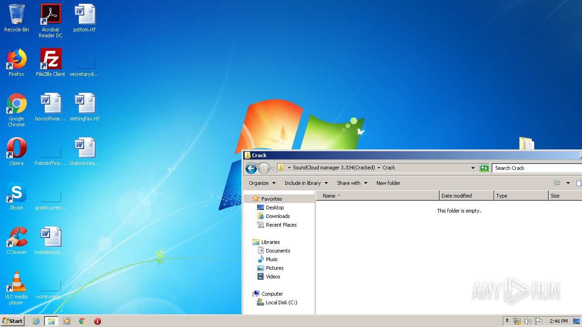
Task: Click the volume speaker tray icon
Action: tap(528, 321)
